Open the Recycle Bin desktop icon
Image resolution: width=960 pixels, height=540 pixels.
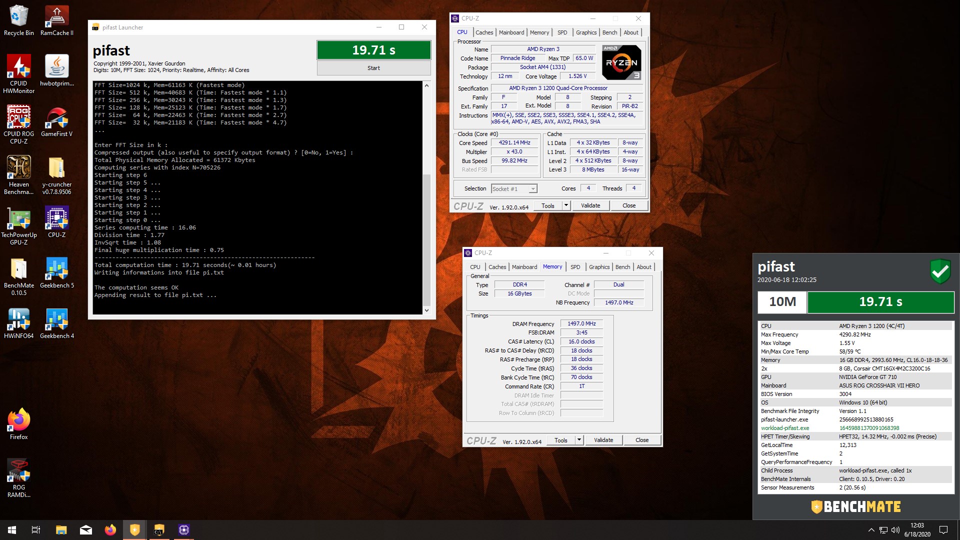click(x=18, y=20)
